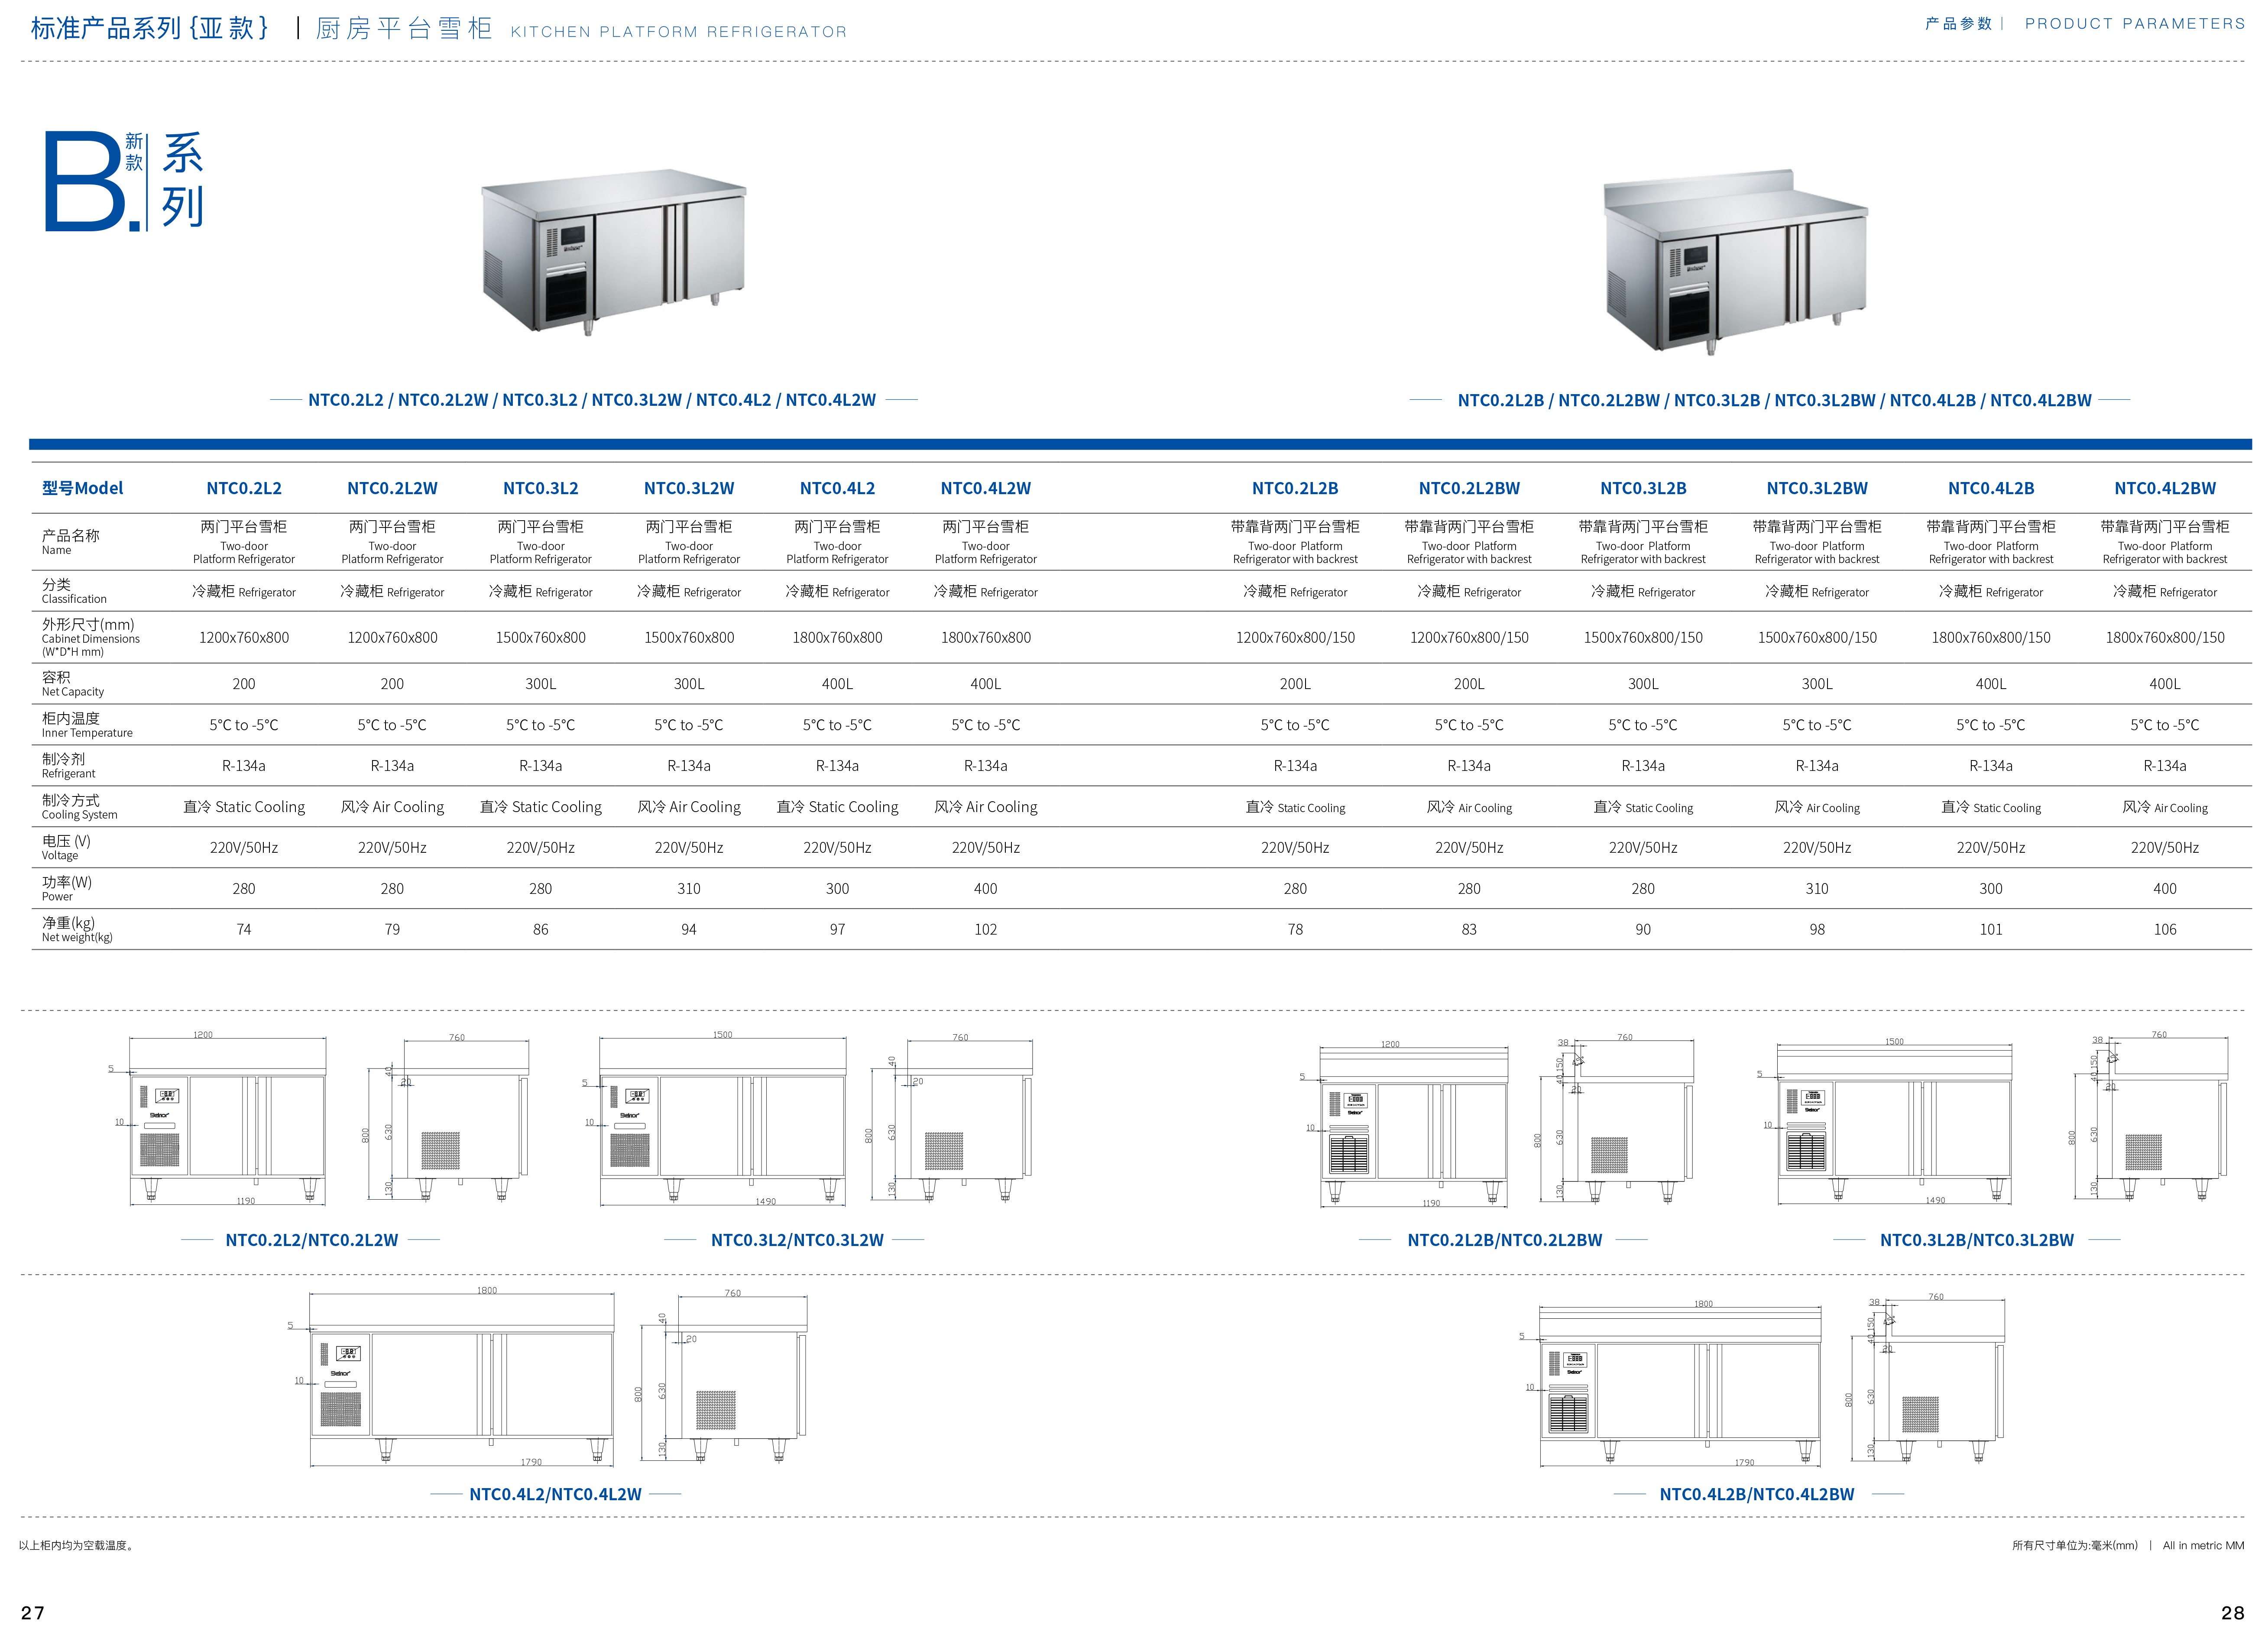Click net weight value '94'

[689, 929]
